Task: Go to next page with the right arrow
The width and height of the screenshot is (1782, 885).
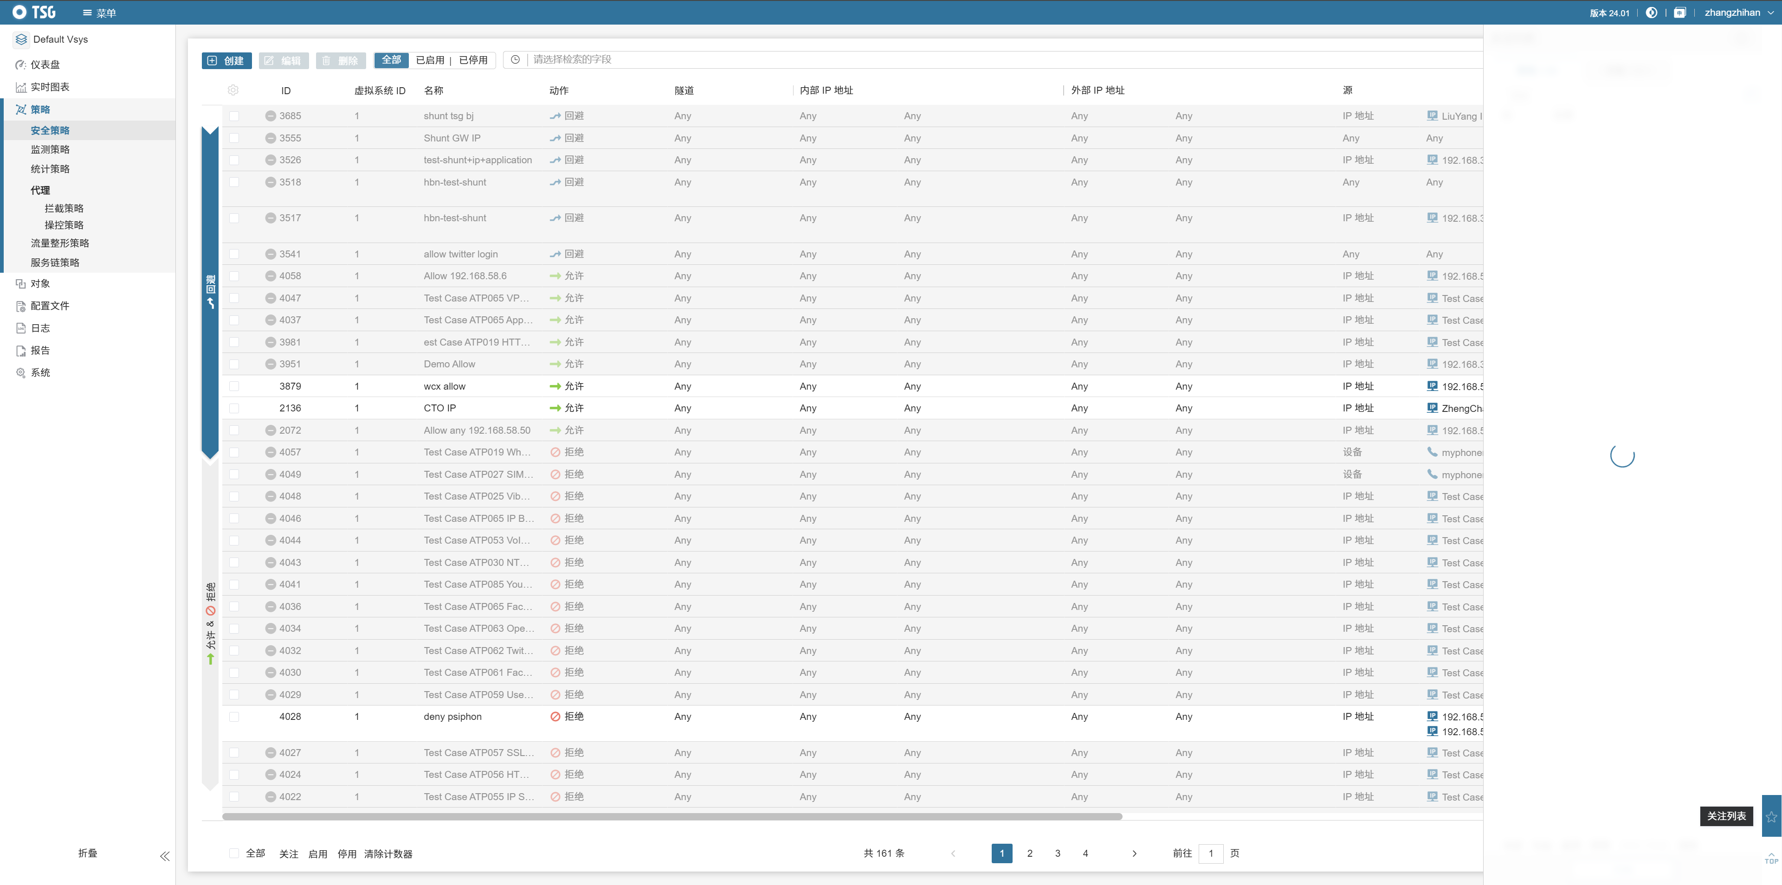Action: coord(1135,853)
